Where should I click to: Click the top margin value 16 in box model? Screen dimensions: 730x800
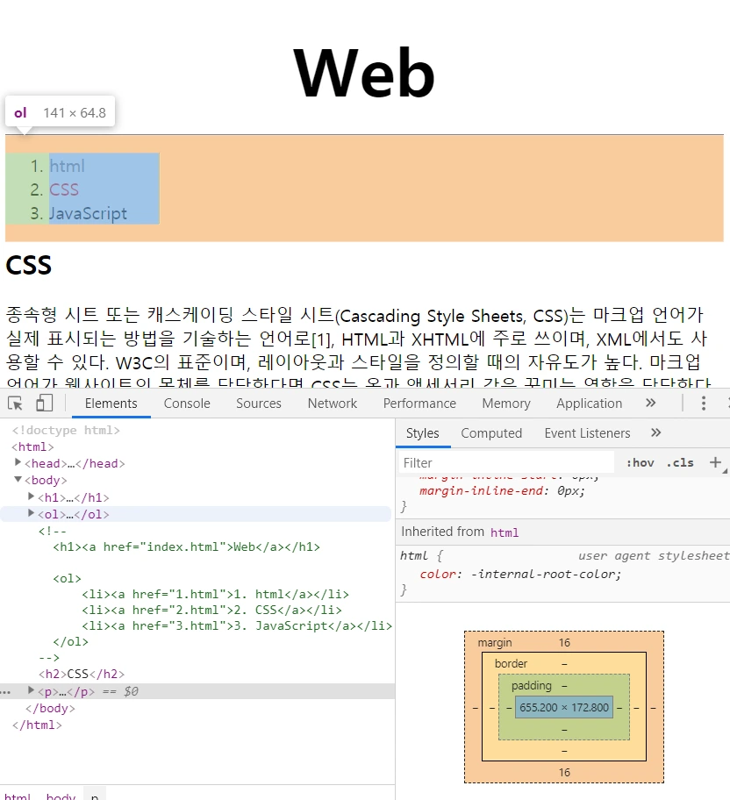[x=564, y=643]
